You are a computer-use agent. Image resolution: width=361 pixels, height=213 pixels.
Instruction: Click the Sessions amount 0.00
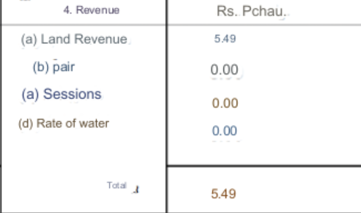click(225, 103)
